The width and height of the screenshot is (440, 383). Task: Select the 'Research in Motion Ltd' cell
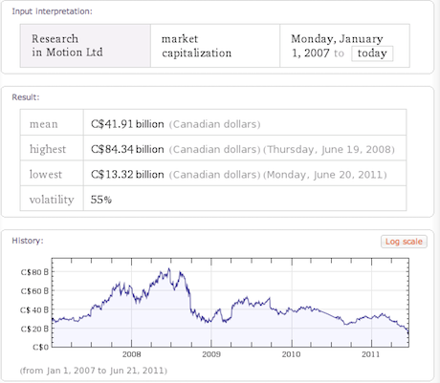[85, 46]
